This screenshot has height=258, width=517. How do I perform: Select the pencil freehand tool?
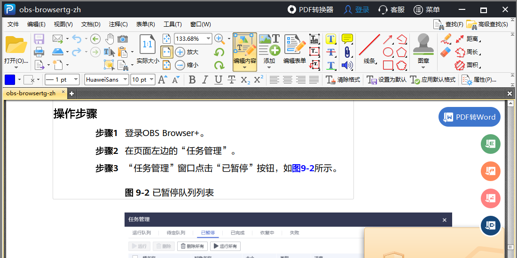446,39
